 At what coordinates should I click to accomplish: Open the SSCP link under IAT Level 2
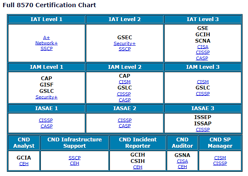125,49
